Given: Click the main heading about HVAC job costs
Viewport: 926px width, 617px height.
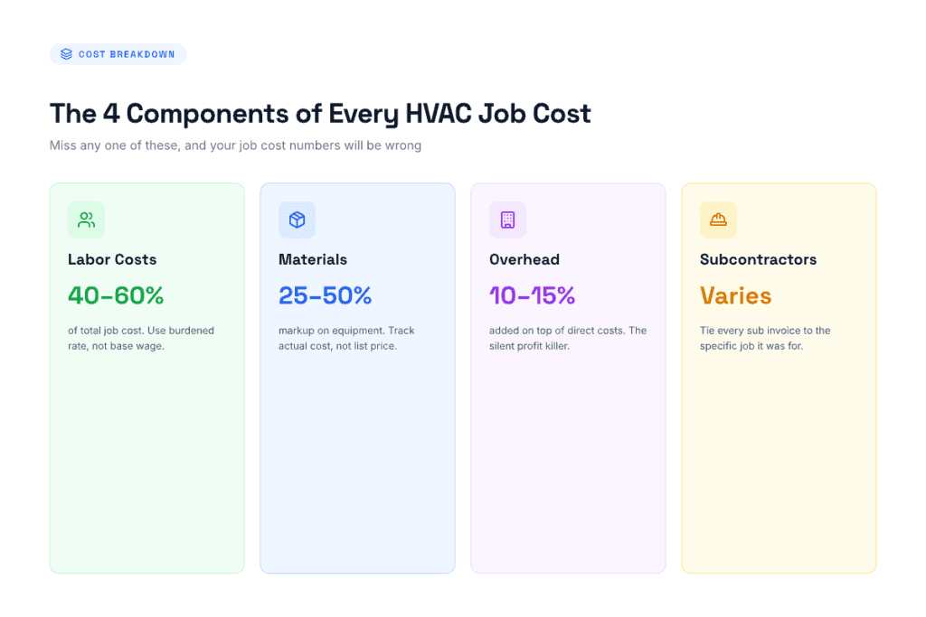Looking at the screenshot, I should [320, 113].
